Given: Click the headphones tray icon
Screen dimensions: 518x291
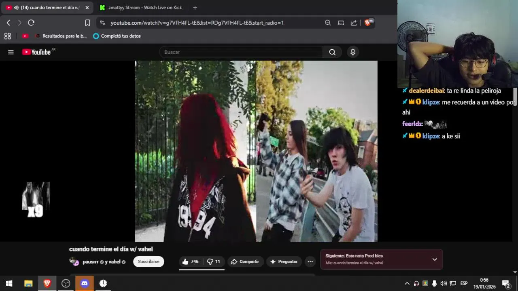Looking at the screenshot, I should click(x=416, y=283).
